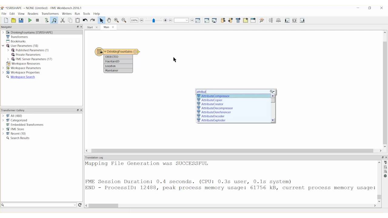Collapse the User Parameters (18) node
This screenshot has height=218, width=388.
tap(3, 46)
